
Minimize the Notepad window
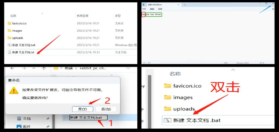(259, 3)
